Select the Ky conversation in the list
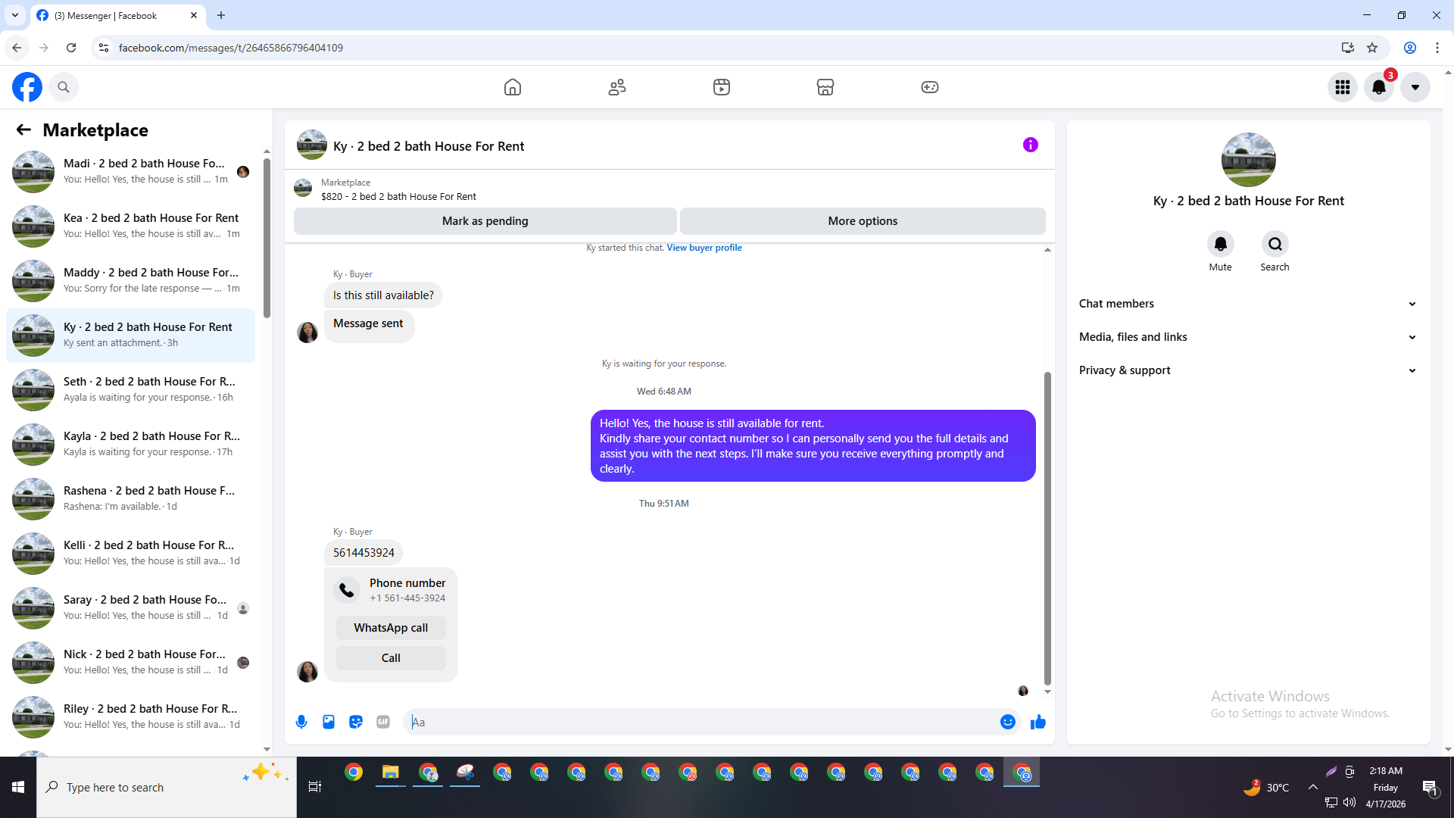 point(130,335)
